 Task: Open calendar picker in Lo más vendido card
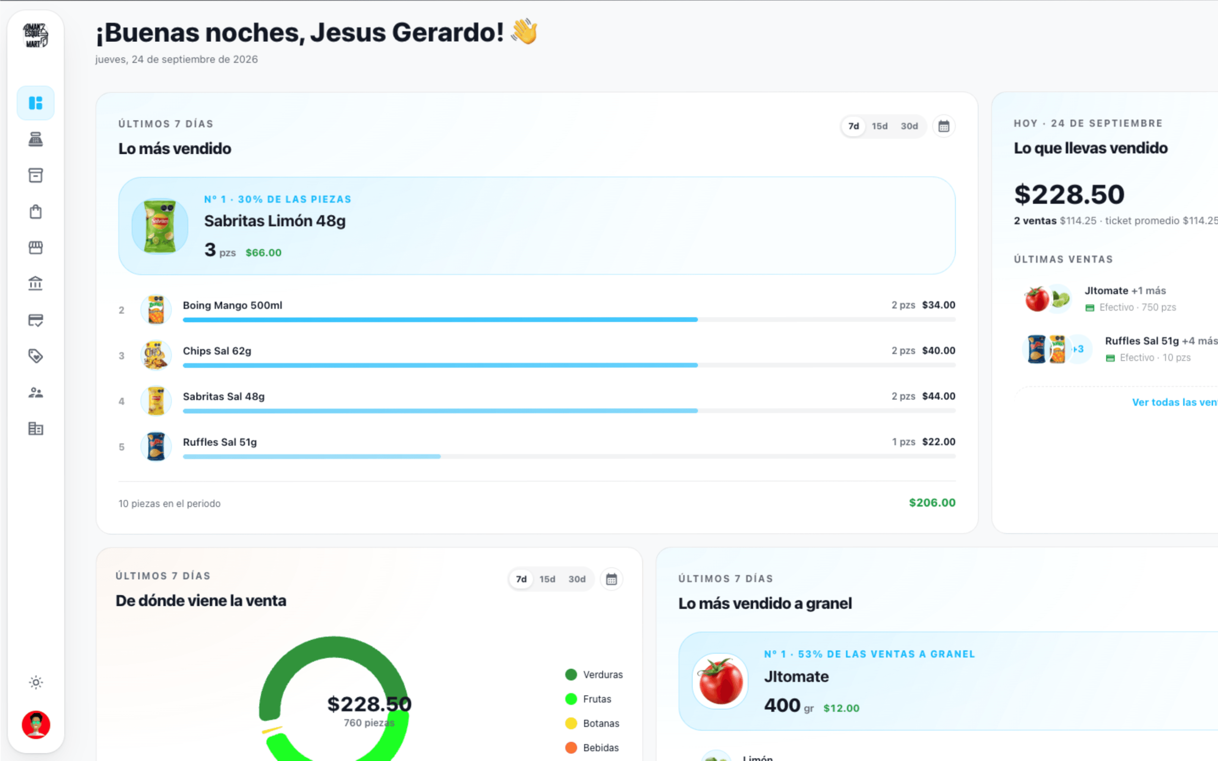tap(944, 126)
